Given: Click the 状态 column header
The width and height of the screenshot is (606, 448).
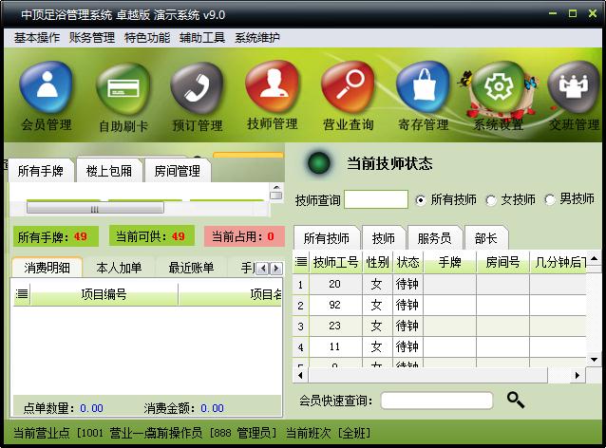Looking at the screenshot, I should click(x=407, y=262).
